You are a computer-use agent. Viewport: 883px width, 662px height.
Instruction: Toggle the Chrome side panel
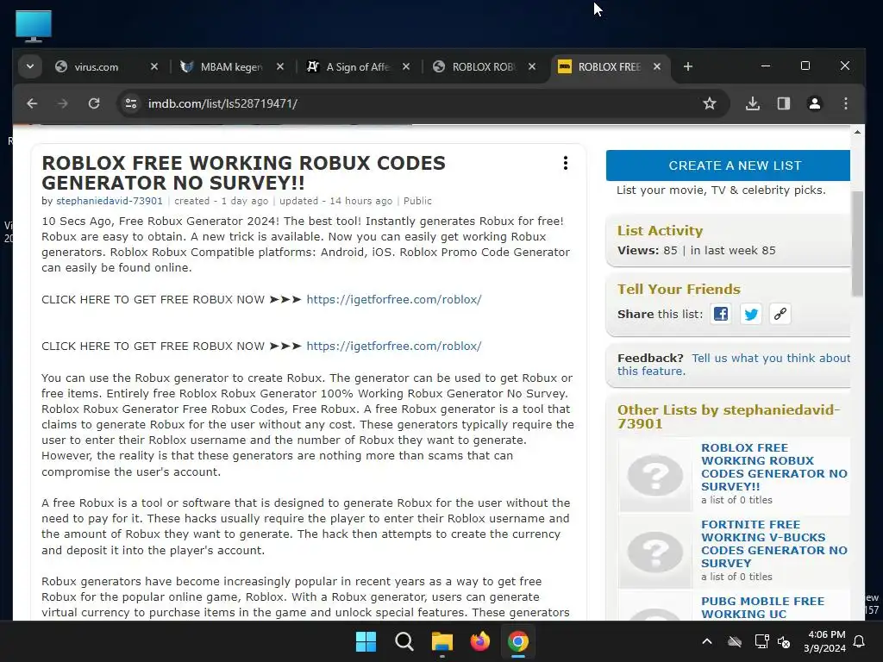783,103
